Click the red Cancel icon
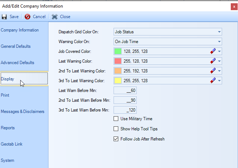This screenshot has width=238, height=168. (27, 17)
